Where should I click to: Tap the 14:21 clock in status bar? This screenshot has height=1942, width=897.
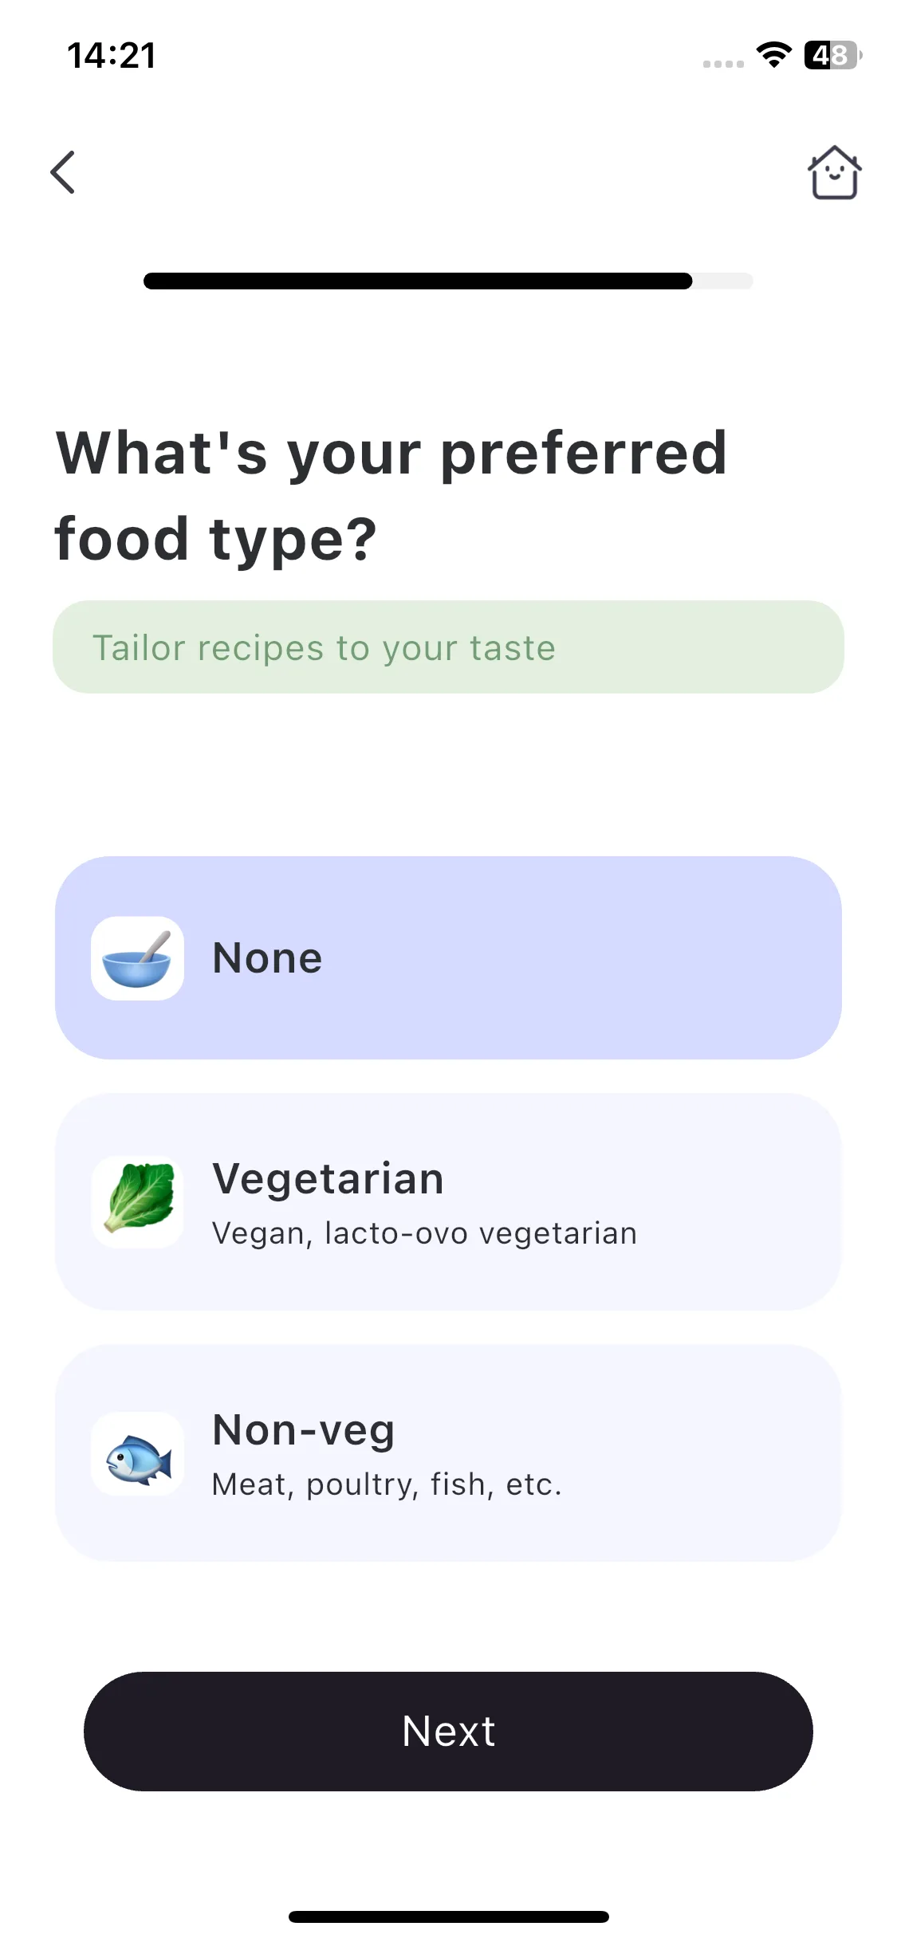112,55
